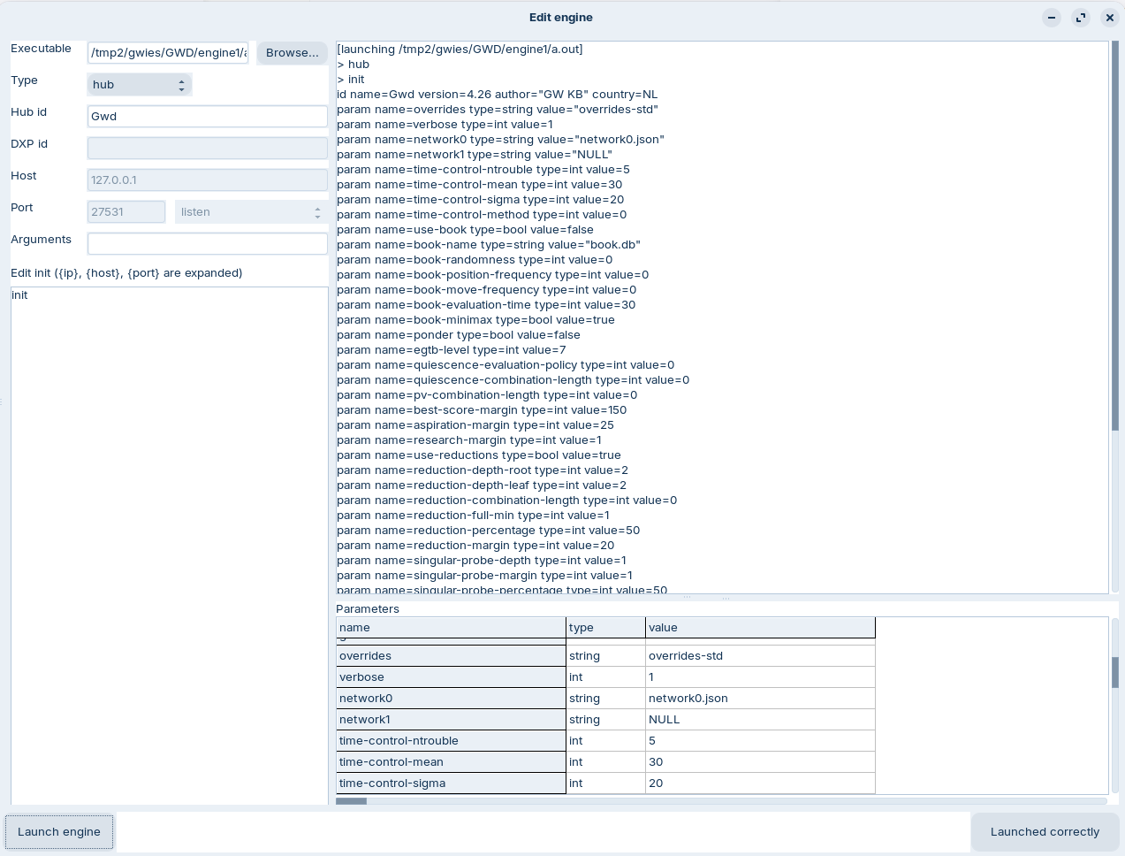Click the Launch engine button
Viewport: 1125px width, 856px height.
pyautogui.click(x=59, y=832)
